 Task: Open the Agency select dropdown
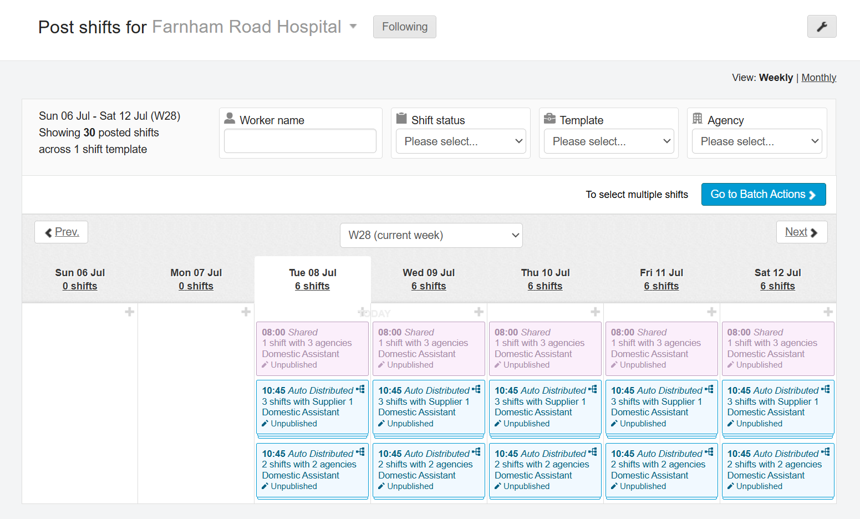point(756,141)
